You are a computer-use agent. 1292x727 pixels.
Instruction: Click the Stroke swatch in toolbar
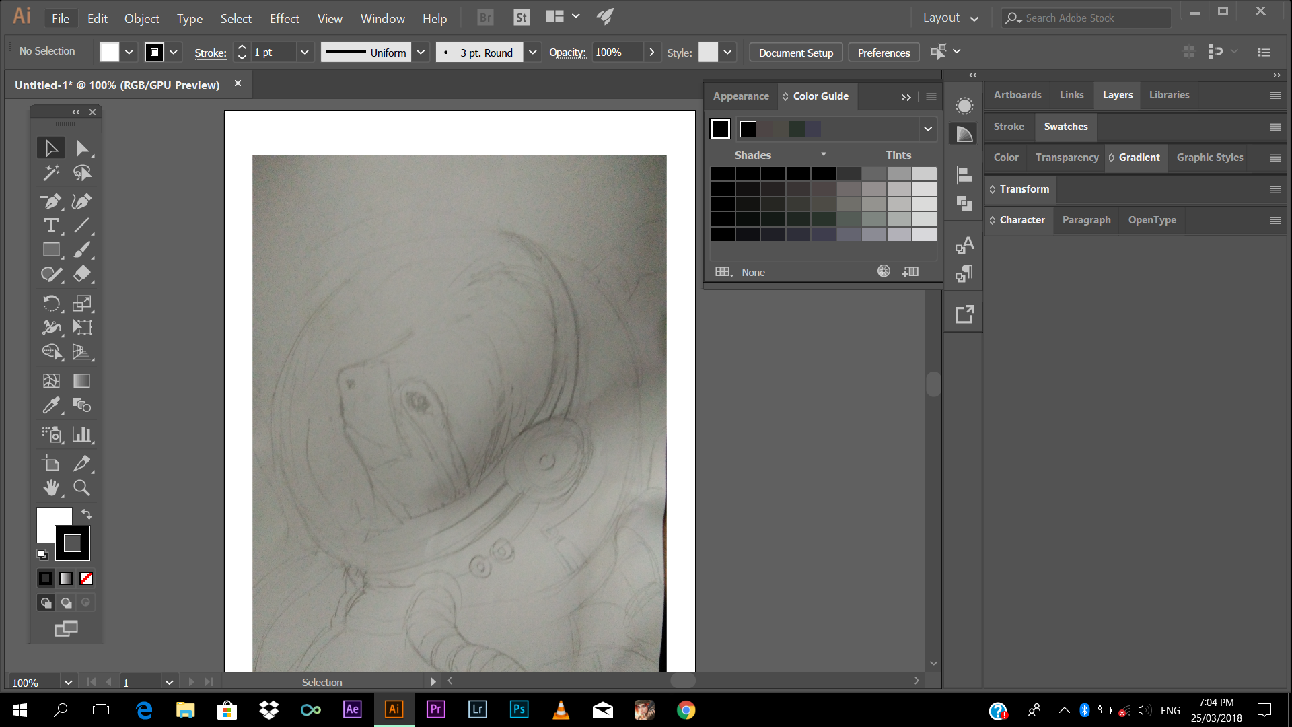point(73,543)
